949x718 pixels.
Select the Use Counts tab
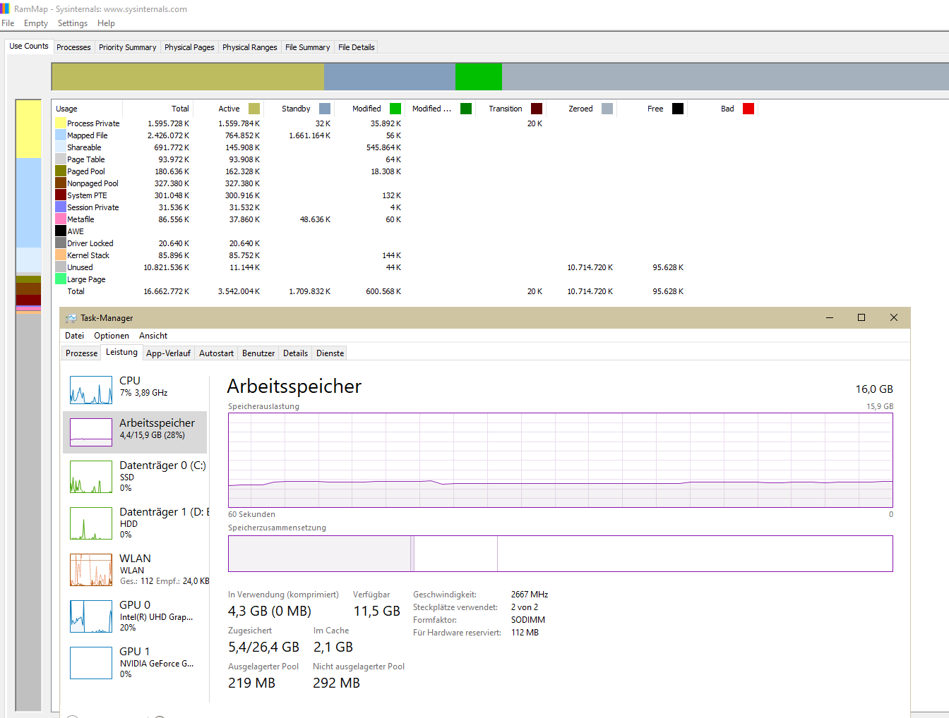(x=29, y=46)
